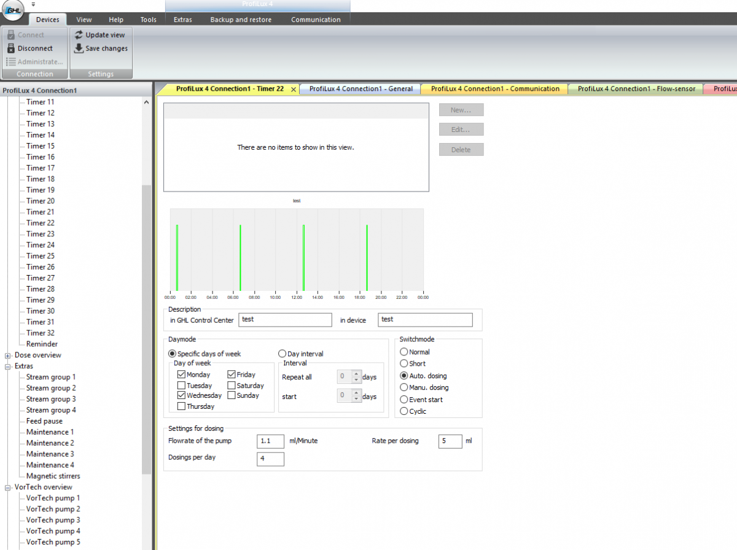Uncheck the Monday checkbox
Viewport: 737px width, 550px height.
[181, 374]
